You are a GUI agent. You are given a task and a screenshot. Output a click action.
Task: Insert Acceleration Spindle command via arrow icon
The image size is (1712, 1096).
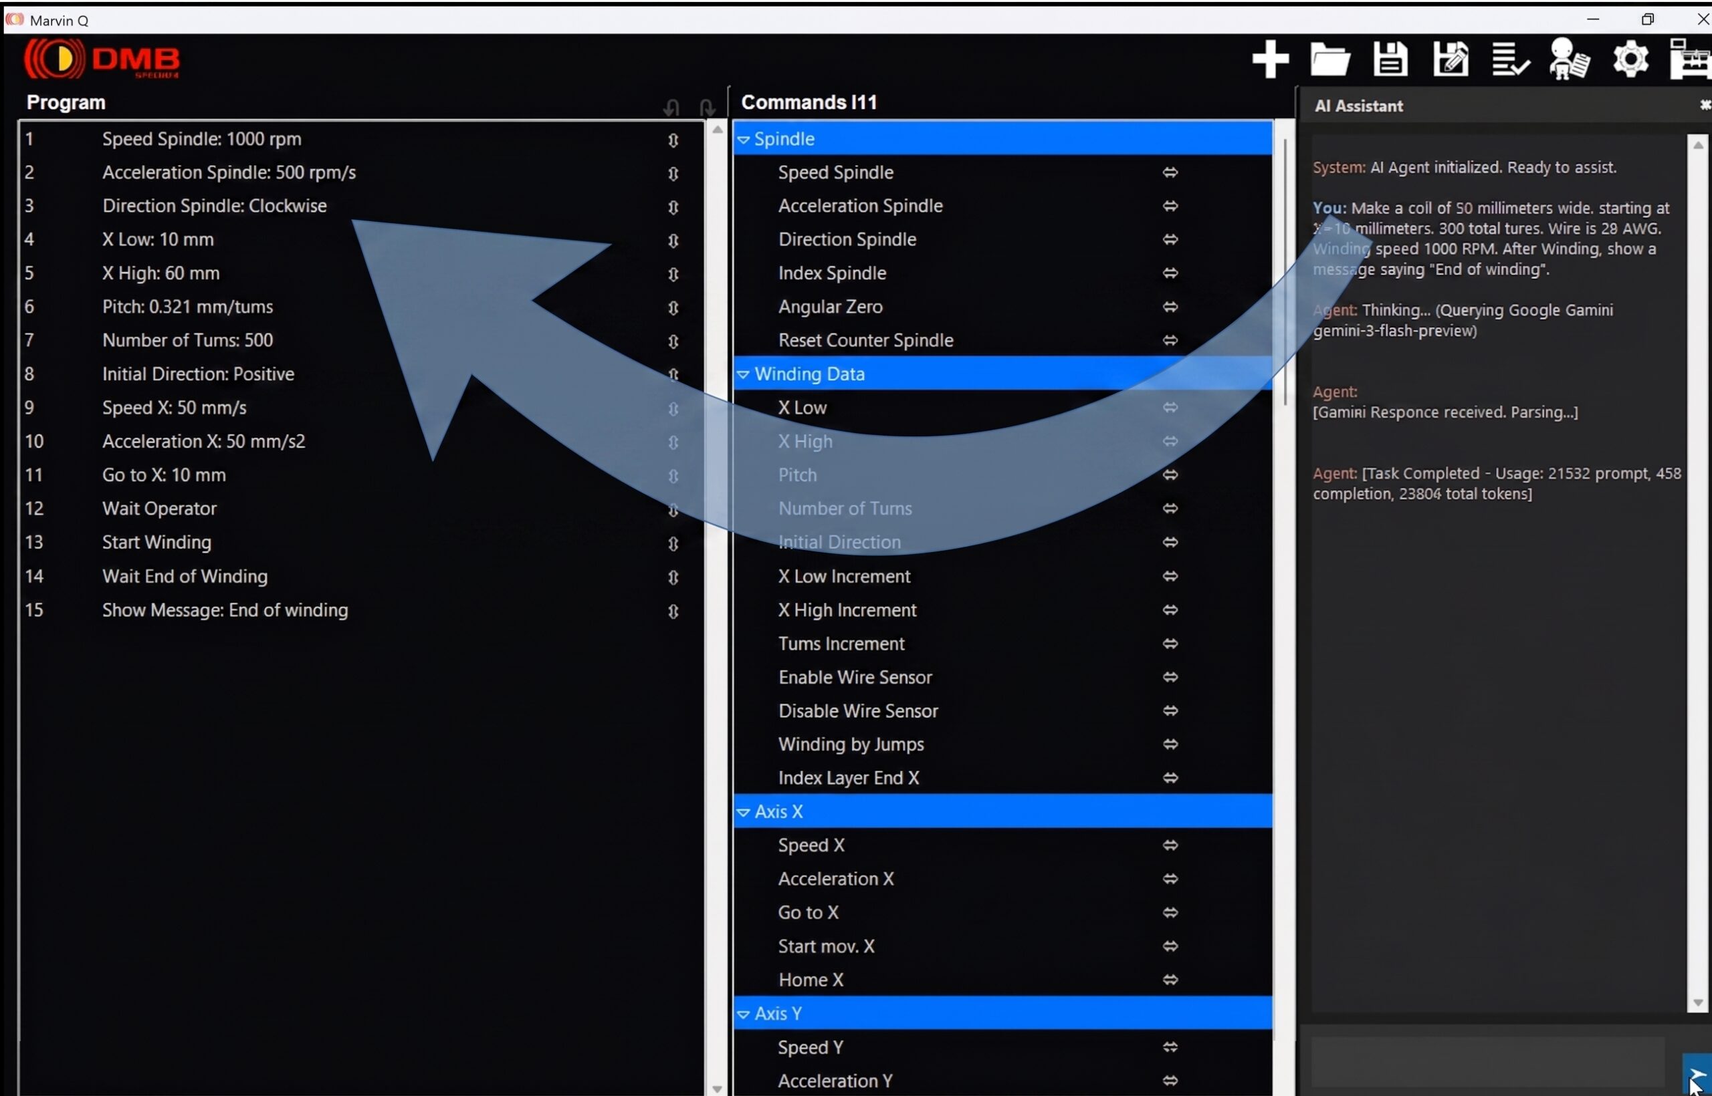tap(1170, 206)
